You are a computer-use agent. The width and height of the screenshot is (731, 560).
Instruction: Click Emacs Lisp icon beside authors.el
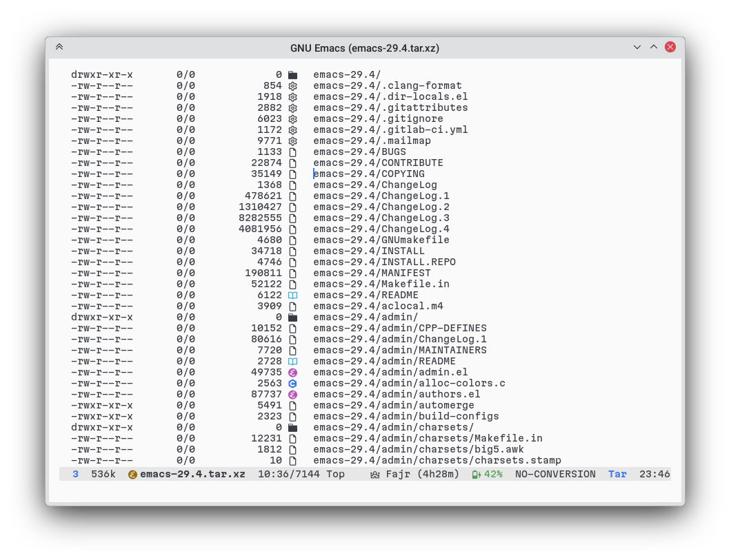293,394
